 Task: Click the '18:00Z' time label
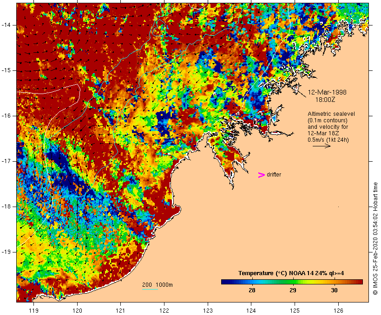325,100
